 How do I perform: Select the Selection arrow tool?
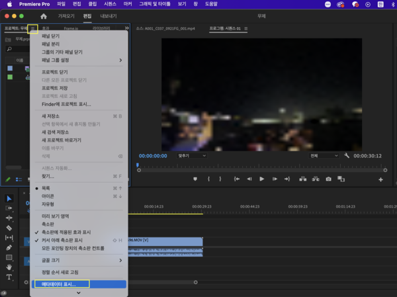coord(9,198)
